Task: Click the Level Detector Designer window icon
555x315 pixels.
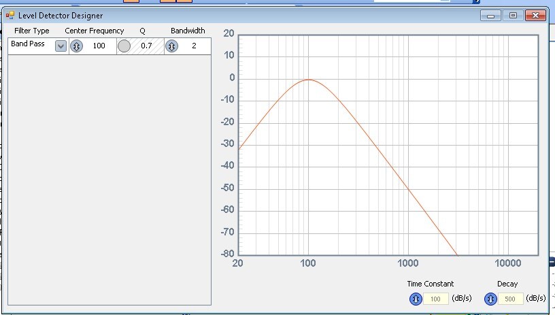Action: (10, 15)
